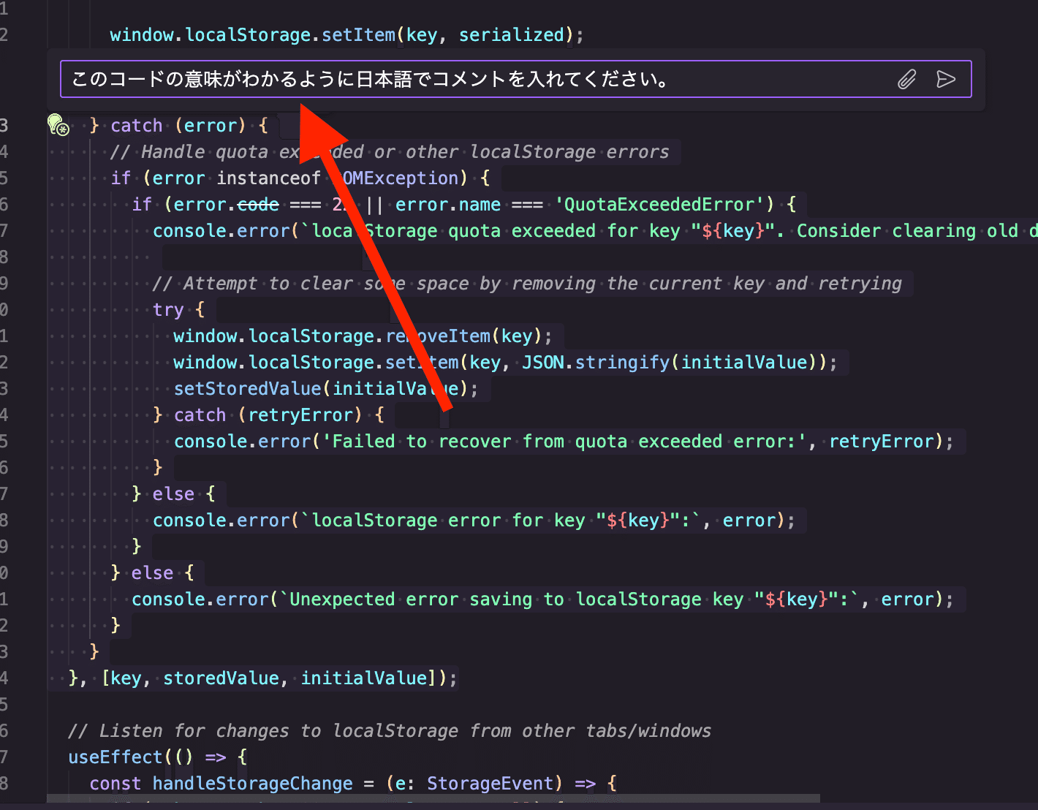
Task: Click the 'Failed to recover from quota' string
Action: [x=563, y=442]
